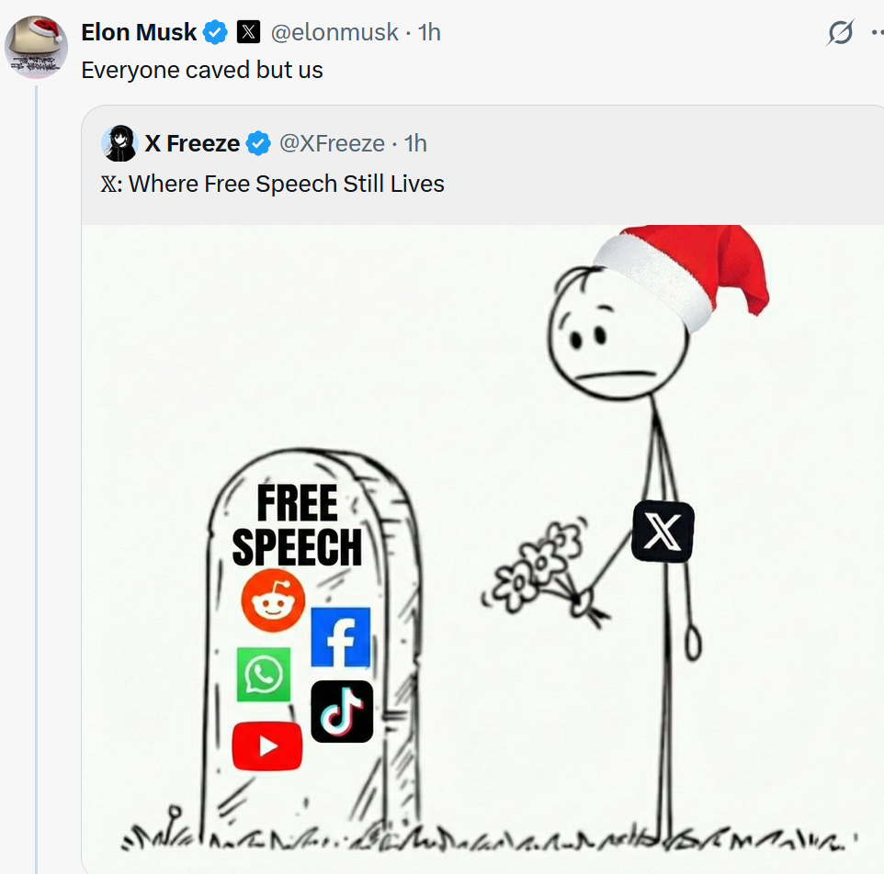Open the @elonmusk handle link
Viewport: 884px width, 874px height.
(x=334, y=33)
